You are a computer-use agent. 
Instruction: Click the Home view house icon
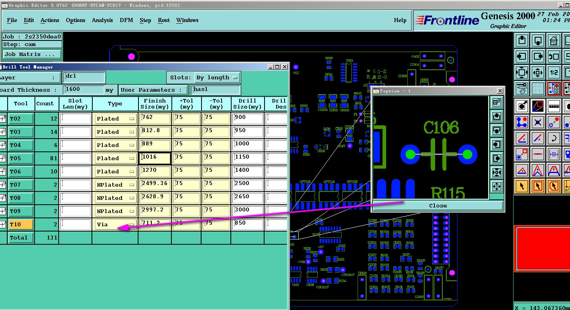pyautogui.click(x=554, y=40)
